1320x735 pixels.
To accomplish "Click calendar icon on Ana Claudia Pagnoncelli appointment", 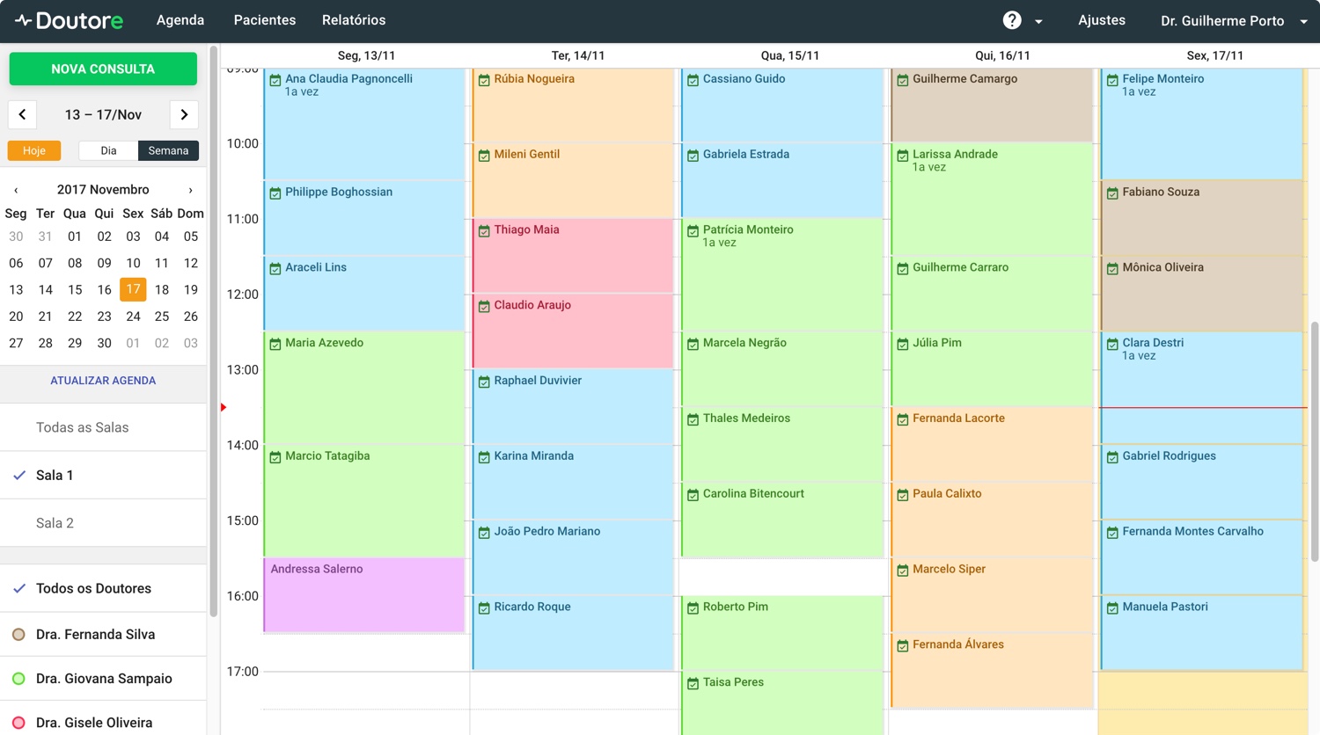I will 275,80.
